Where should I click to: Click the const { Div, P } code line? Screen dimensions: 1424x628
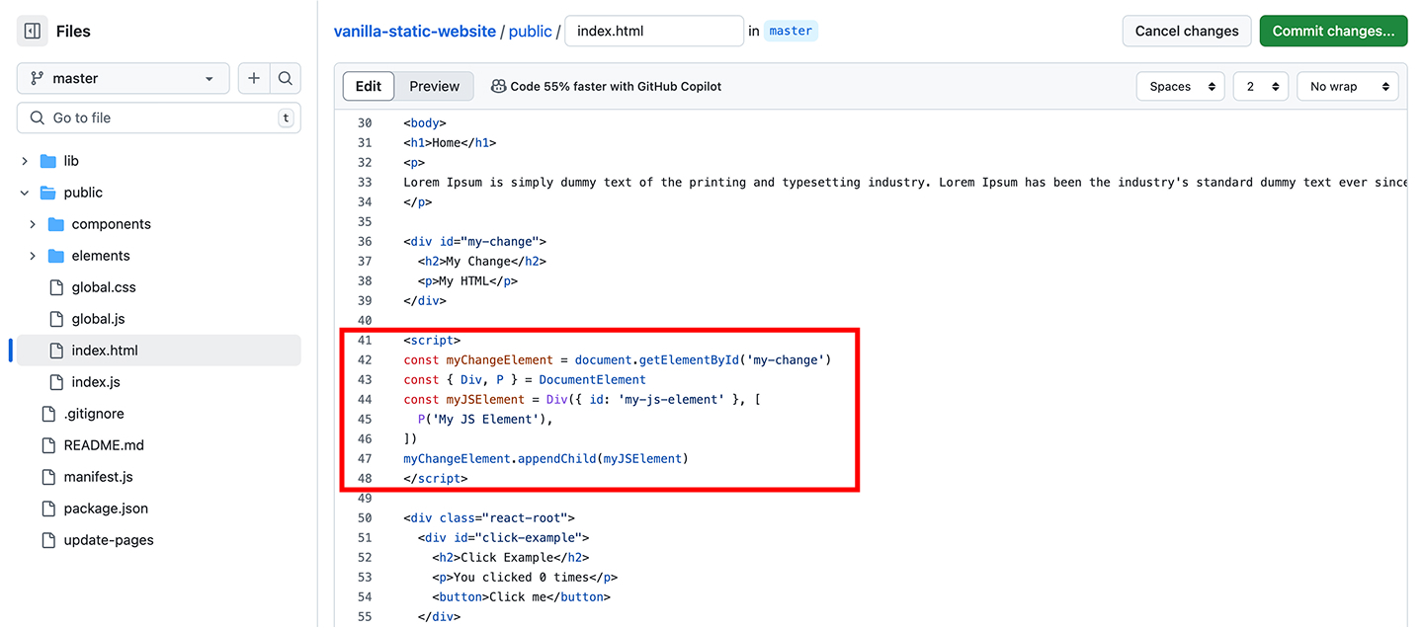(525, 379)
